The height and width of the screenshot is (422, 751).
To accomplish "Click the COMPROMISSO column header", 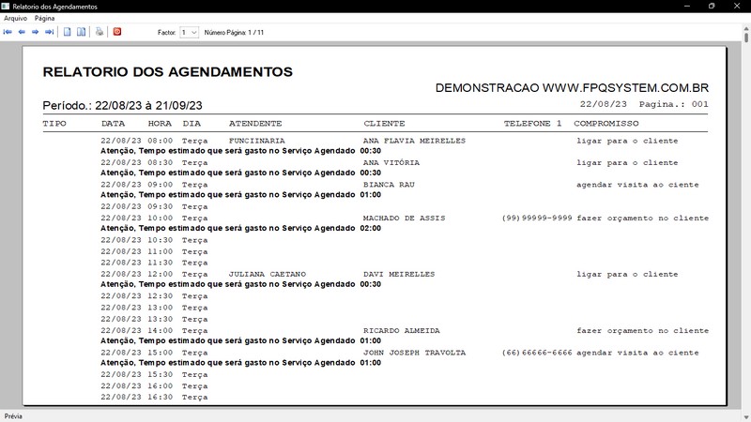I will pyautogui.click(x=606, y=124).
